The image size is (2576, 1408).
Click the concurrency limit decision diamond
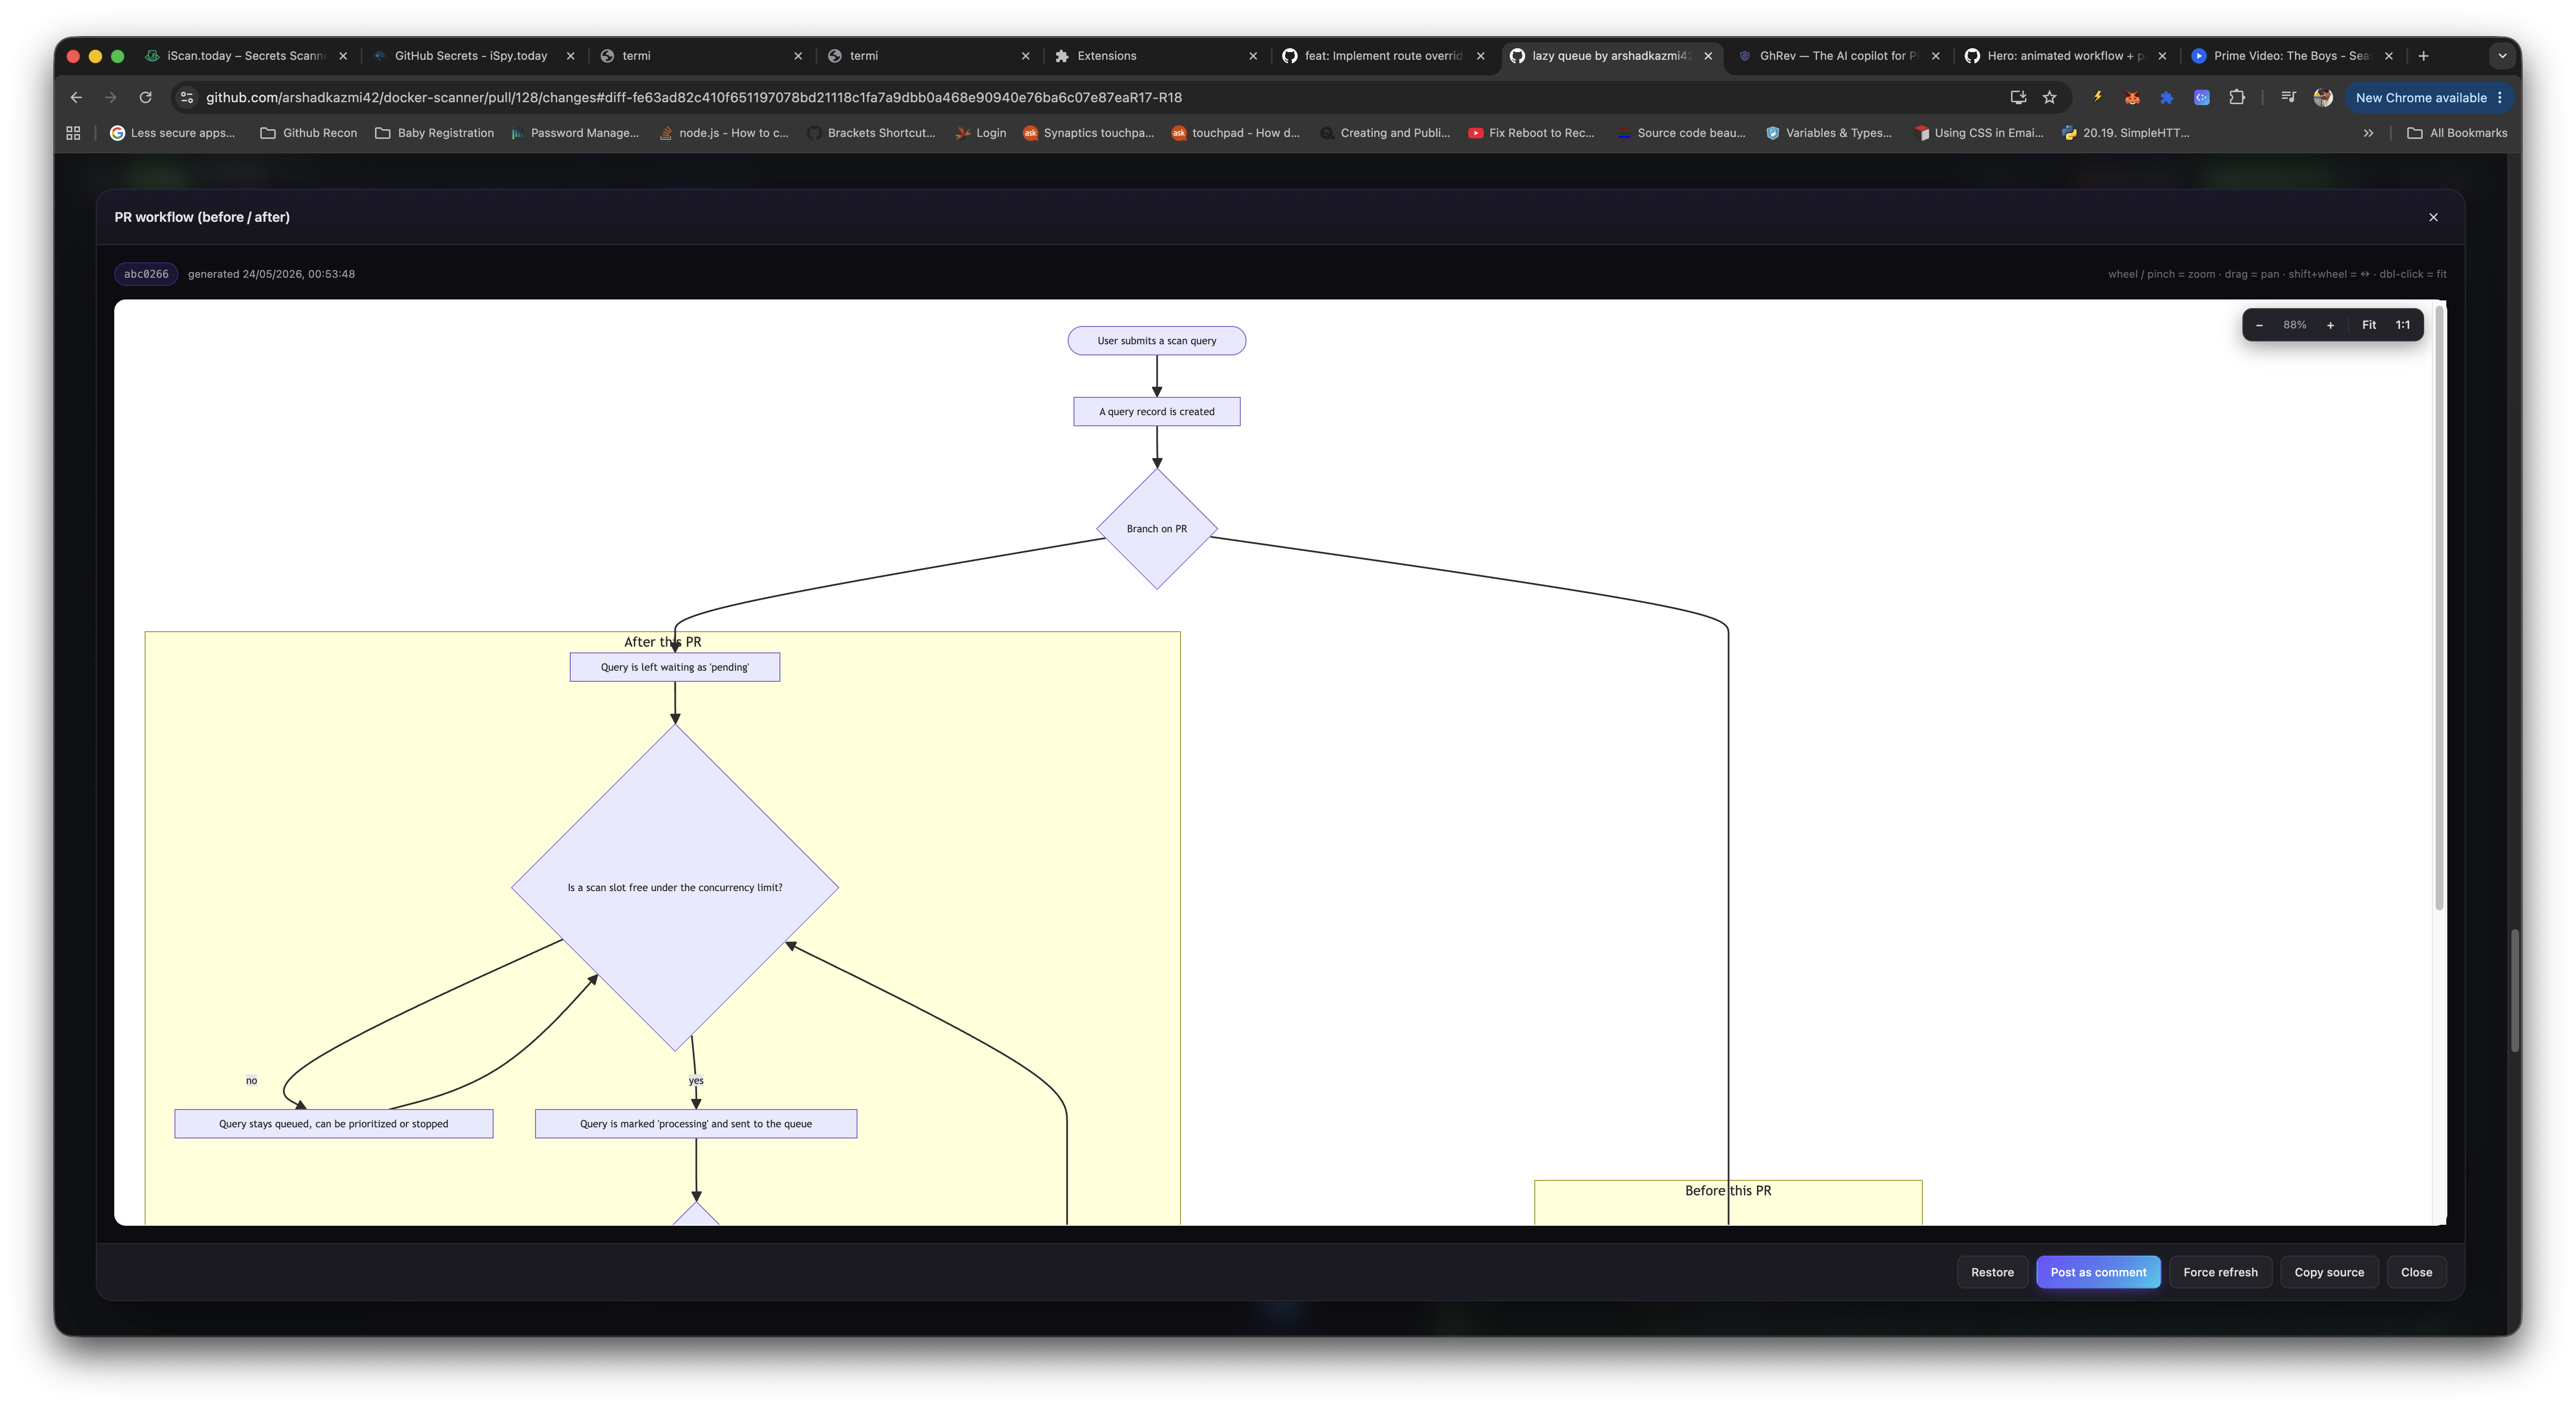click(x=674, y=887)
